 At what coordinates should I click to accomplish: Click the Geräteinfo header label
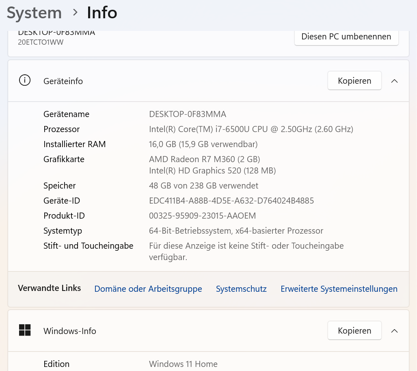pos(63,81)
